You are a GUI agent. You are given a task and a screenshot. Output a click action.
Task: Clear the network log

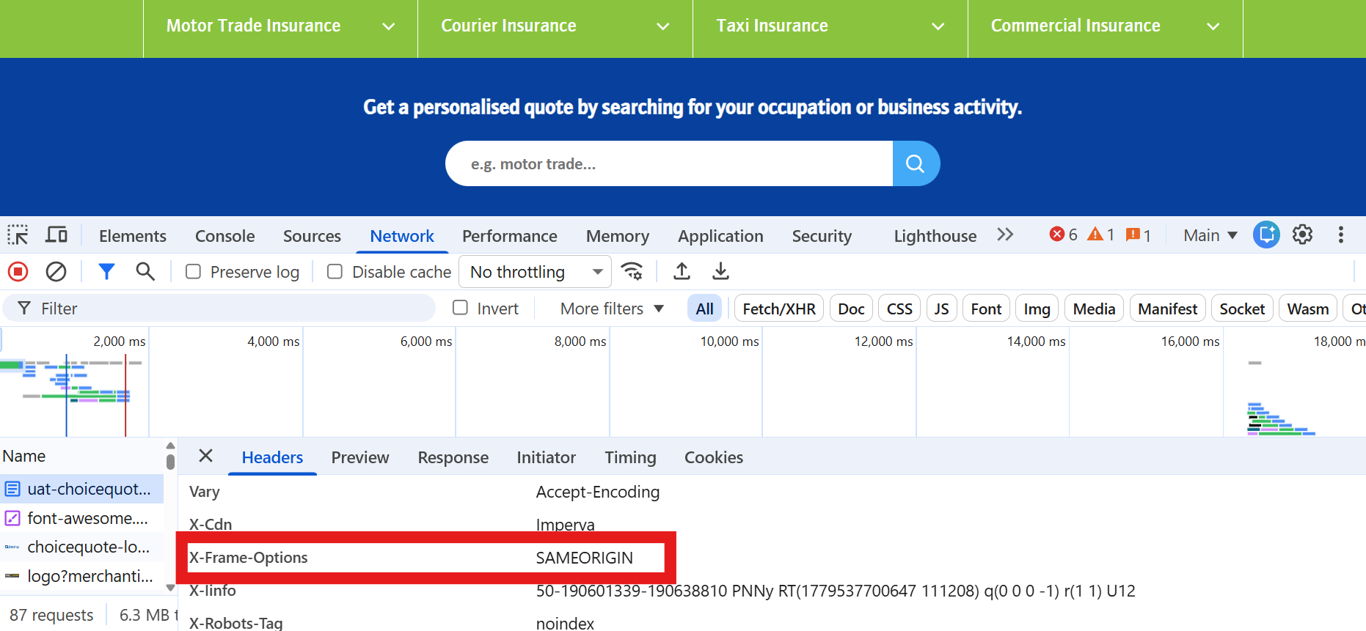pyautogui.click(x=56, y=272)
